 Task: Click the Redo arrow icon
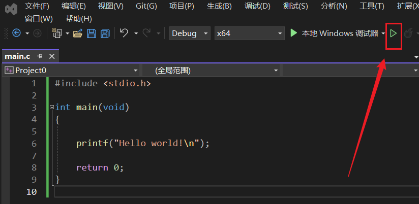(x=147, y=33)
